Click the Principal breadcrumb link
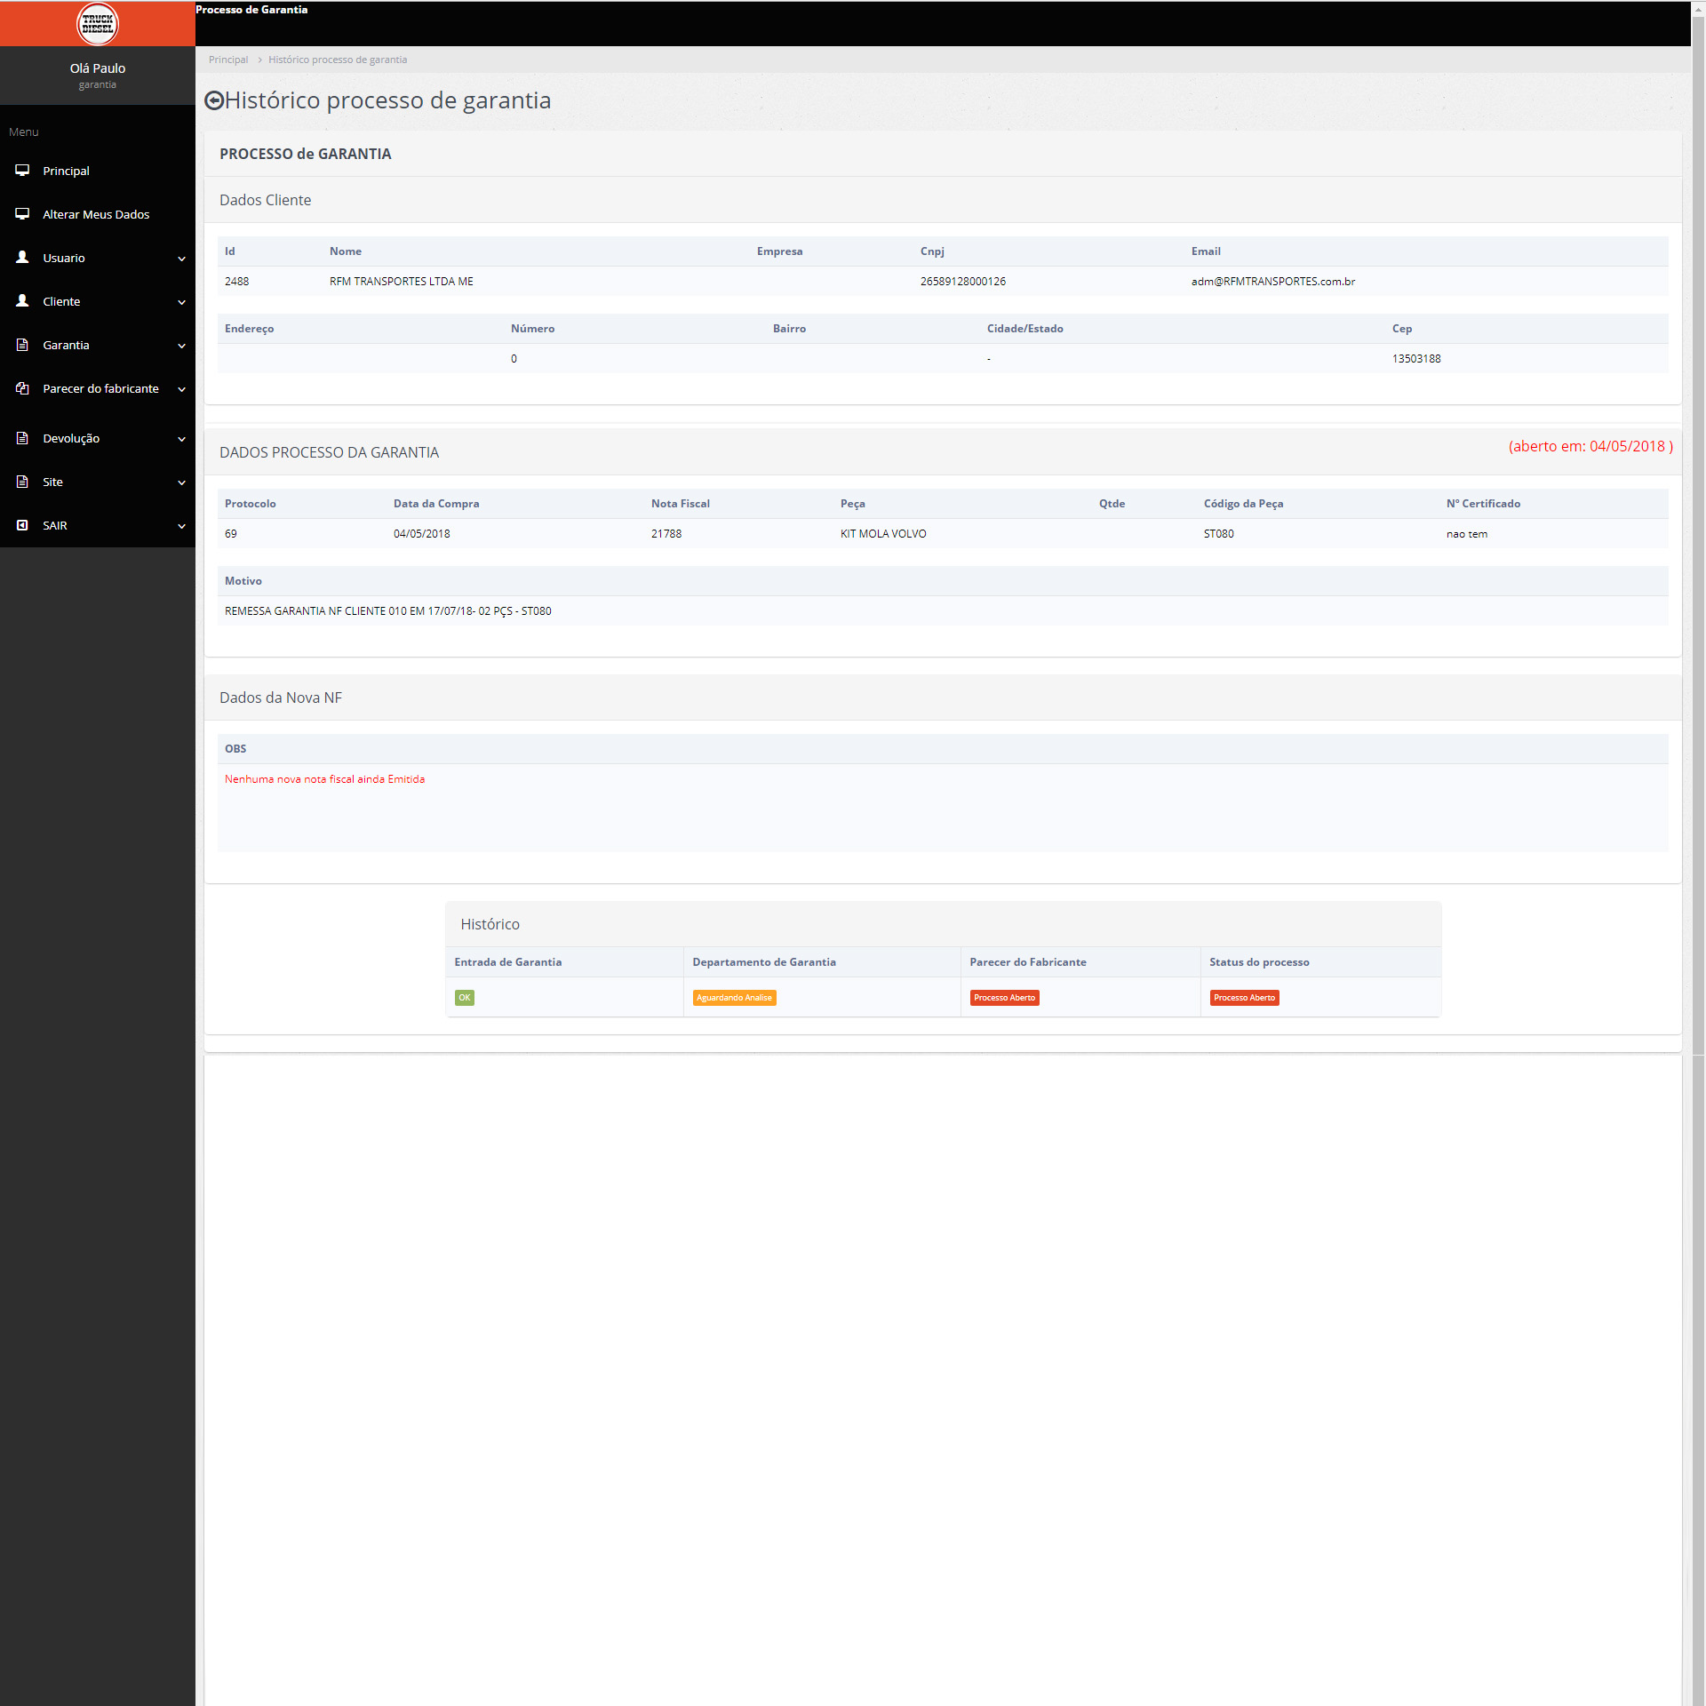The image size is (1706, 1706). pyautogui.click(x=228, y=60)
